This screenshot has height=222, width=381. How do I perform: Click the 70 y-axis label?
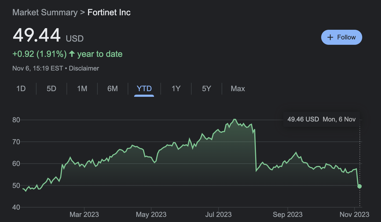[16, 142]
